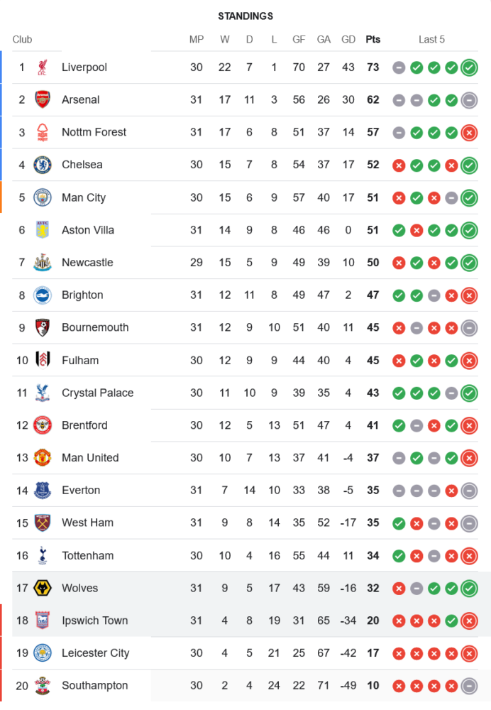
Task: Open the Crystal Palace team link
Action: pyautogui.click(x=97, y=393)
